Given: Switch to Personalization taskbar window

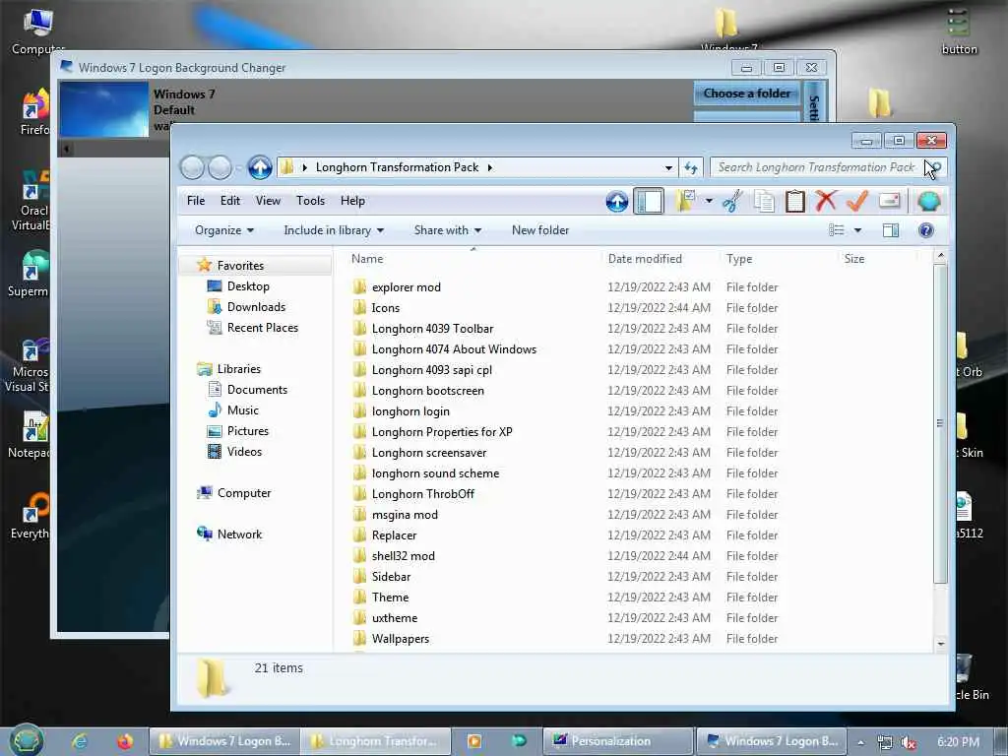Looking at the screenshot, I should (618, 741).
